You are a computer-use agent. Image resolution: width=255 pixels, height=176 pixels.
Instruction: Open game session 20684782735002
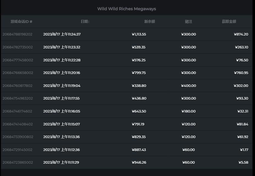[18, 47]
